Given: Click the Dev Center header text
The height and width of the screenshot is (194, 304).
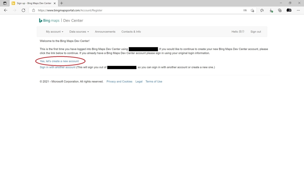Looking at the screenshot, I should (x=73, y=21).
